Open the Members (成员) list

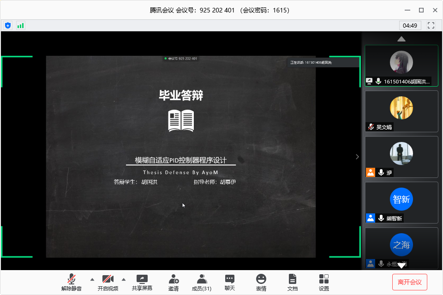[x=201, y=282]
